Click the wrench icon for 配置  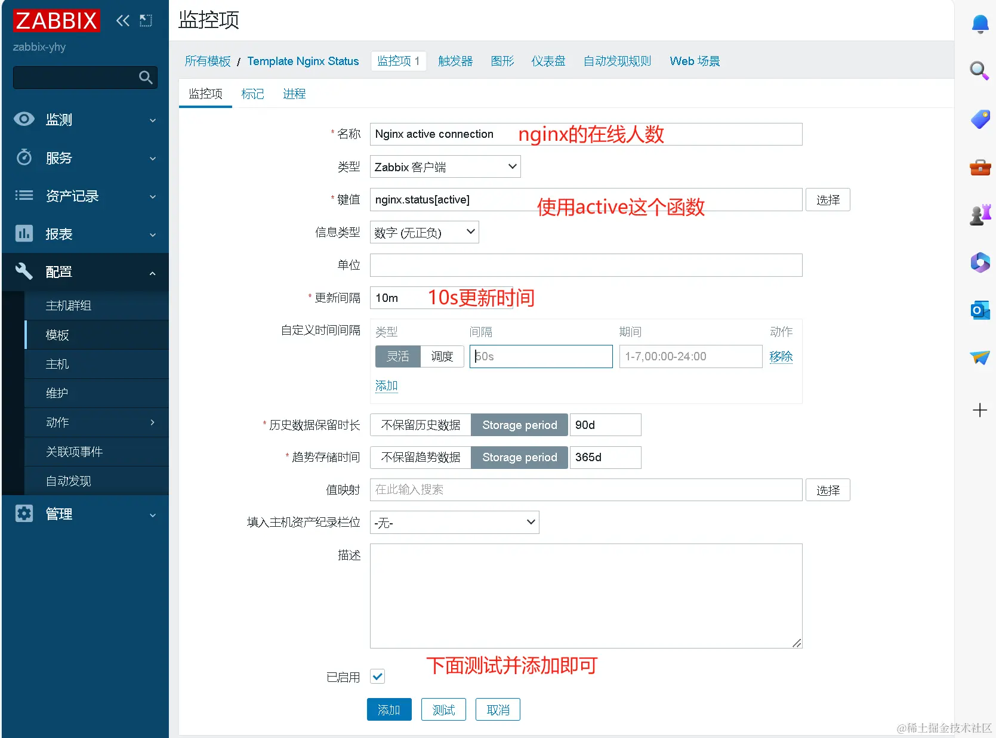click(24, 271)
